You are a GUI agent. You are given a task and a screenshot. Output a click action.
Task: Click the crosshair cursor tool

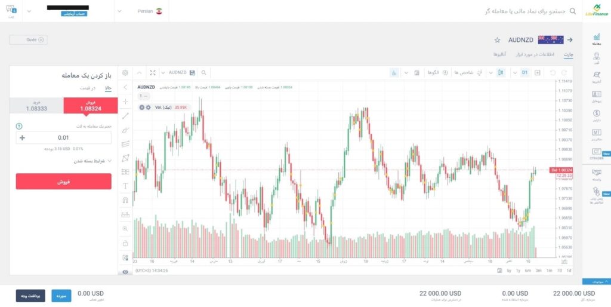pyautogui.click(x=125, y=102)
